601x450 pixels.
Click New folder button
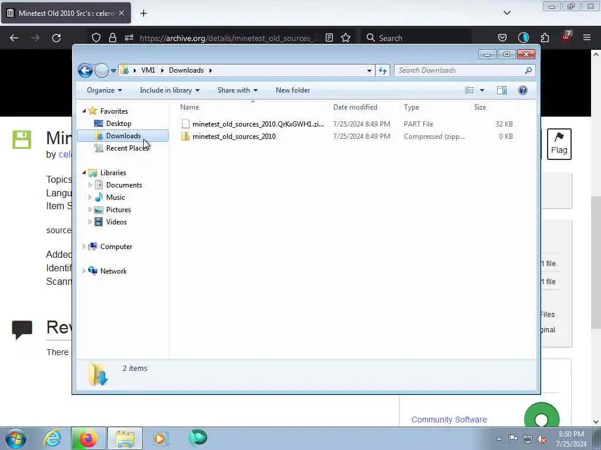[x=293, y=90]
